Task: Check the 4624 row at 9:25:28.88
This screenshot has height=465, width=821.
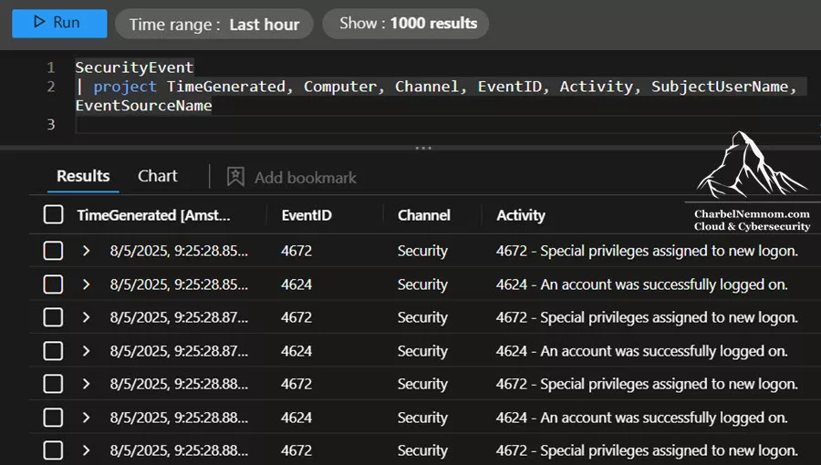Action: tap(54, 418)
